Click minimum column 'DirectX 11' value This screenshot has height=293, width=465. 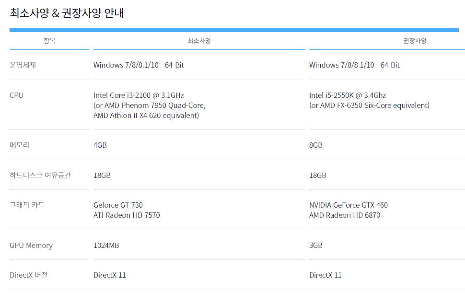[x=110, y=275]
